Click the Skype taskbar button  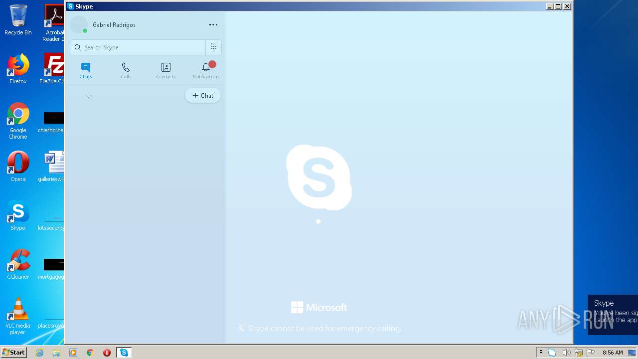pyautogui.click(x=124, y=353)
